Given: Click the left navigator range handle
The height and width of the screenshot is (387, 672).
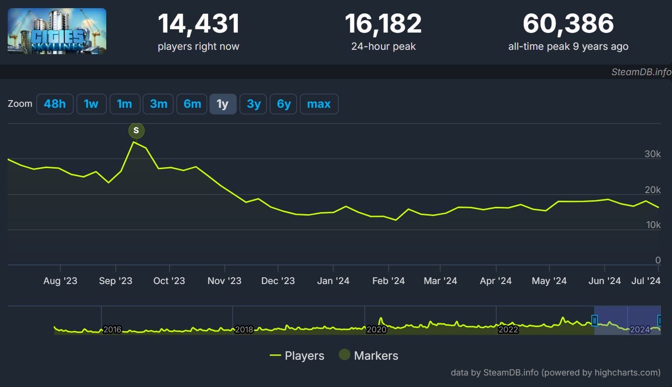Looking at the screenshot, I should (x=594, y=320).
